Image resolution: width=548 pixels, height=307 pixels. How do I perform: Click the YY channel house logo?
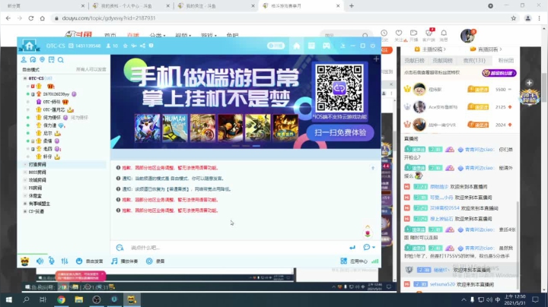30,46
